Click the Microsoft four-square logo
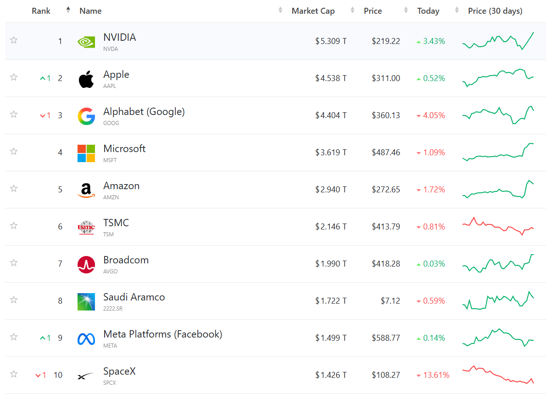 click(x=86, y=153)
